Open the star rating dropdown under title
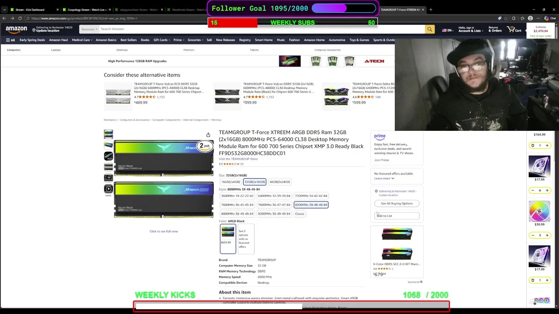 coord(238,164)
